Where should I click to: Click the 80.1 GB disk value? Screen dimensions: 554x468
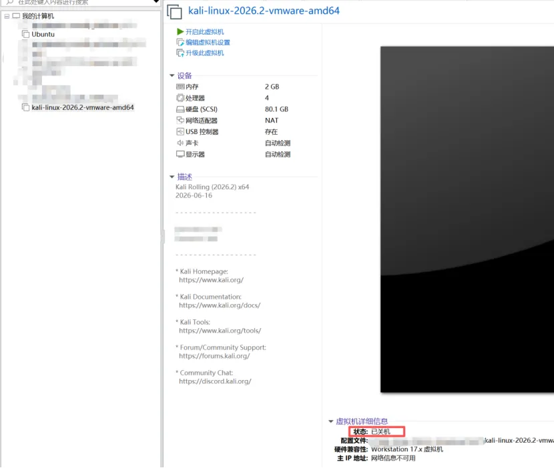276,109
